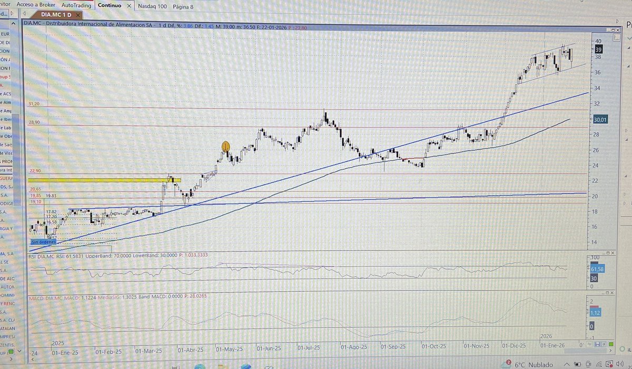Maximize the MACD indicator pane
This screenshot has height=369, width=632.
click(x=608, y=293)
